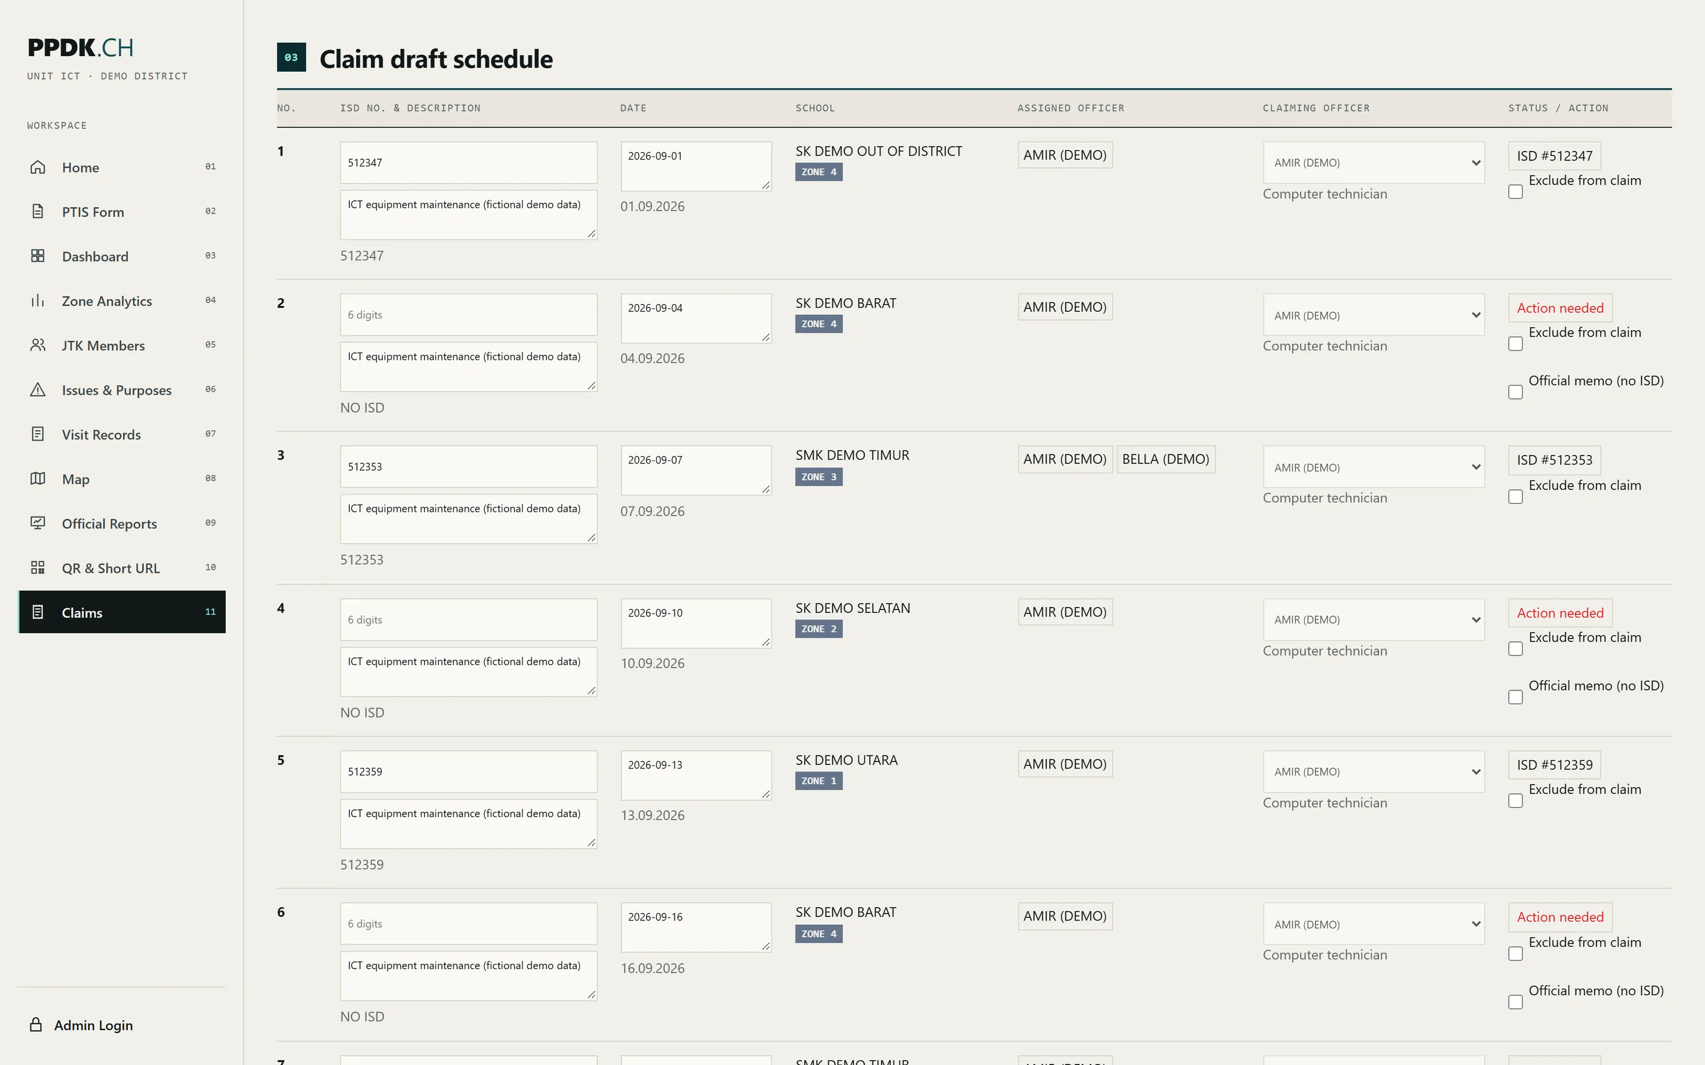This screenshot has height=1065, width=1705.
Task: Tick Exclude from claim in row 2
Action: [1516, 344]
